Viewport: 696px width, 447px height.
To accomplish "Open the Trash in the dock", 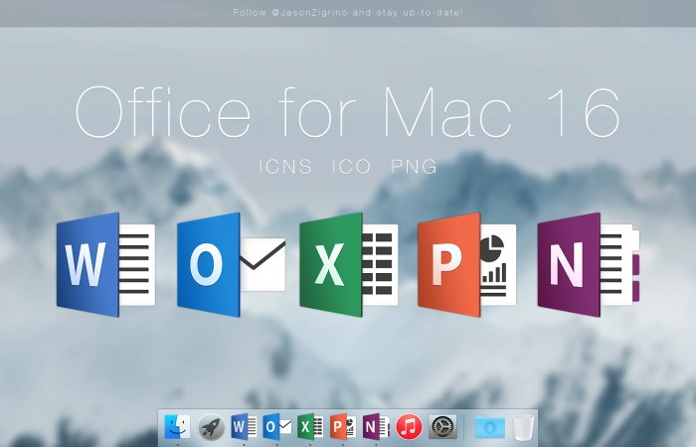I will [x=523, y=426].
